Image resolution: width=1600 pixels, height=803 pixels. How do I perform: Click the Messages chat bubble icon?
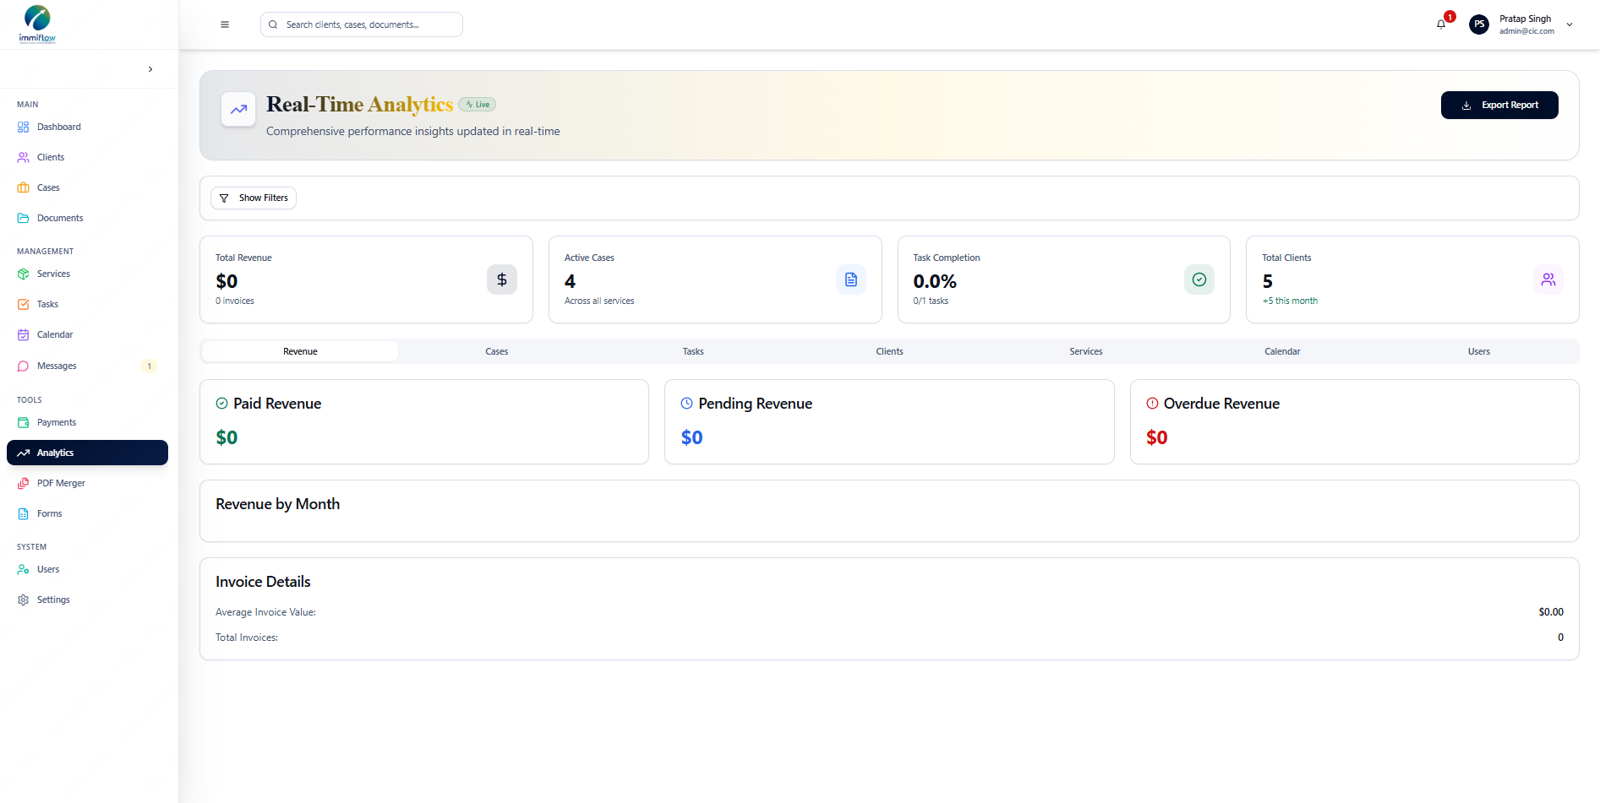click(x=24, y=366)
